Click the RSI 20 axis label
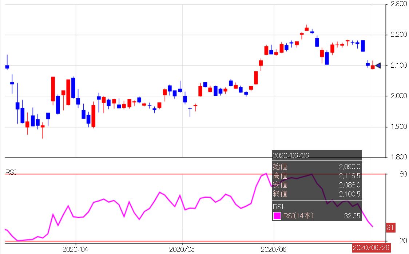Viewport: 409px width, 254px height. click(x=403, y=241)
